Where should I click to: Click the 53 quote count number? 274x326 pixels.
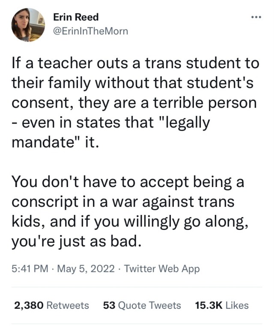(109, 305)
